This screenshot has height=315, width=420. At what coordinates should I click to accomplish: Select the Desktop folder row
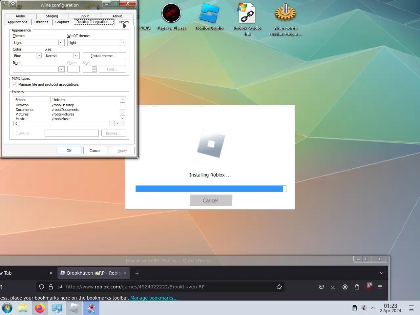coord(67,105)
